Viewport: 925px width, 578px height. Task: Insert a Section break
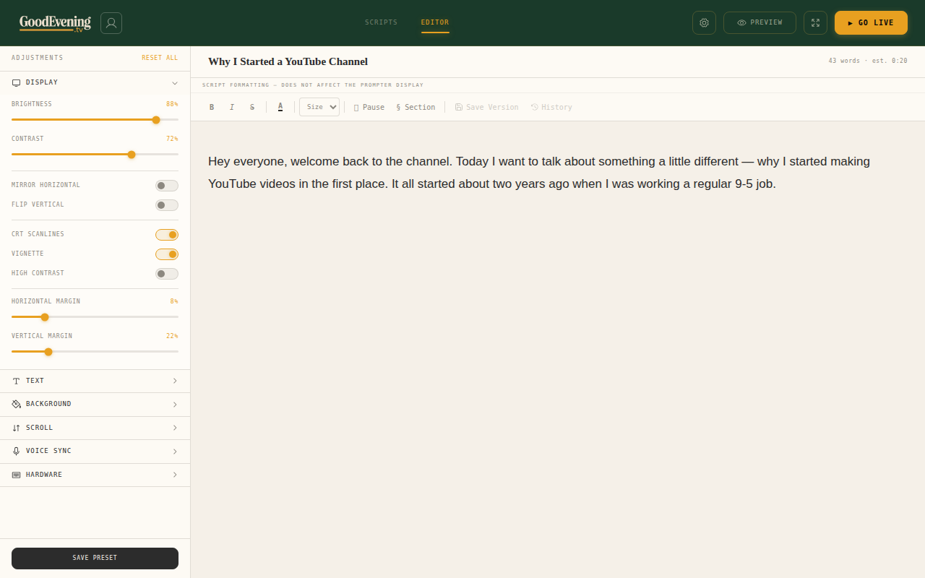(x=416, y=107)
